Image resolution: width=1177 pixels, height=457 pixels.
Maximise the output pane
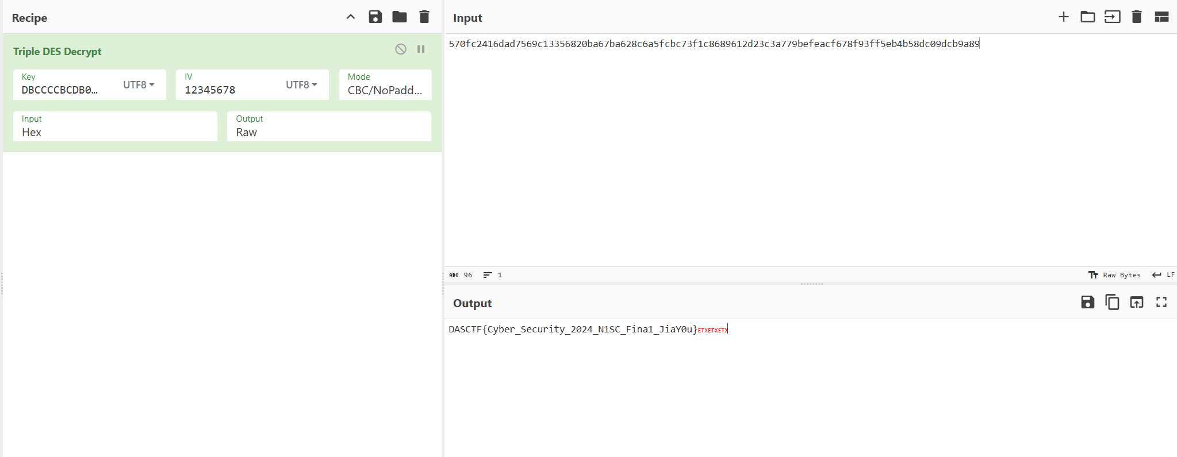[1161, 303]
